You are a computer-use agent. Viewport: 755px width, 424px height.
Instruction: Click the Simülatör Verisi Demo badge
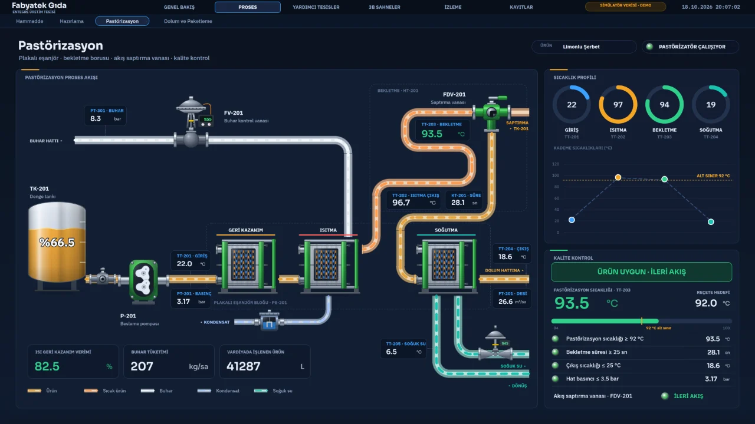click(x=625, y=6)
